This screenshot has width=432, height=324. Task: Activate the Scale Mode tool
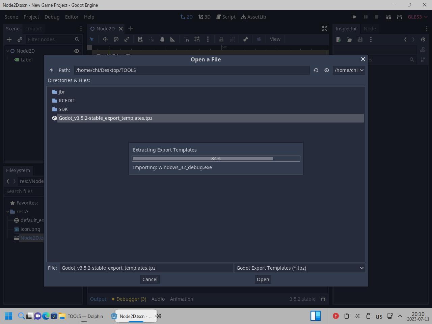(x=127, y=39)
